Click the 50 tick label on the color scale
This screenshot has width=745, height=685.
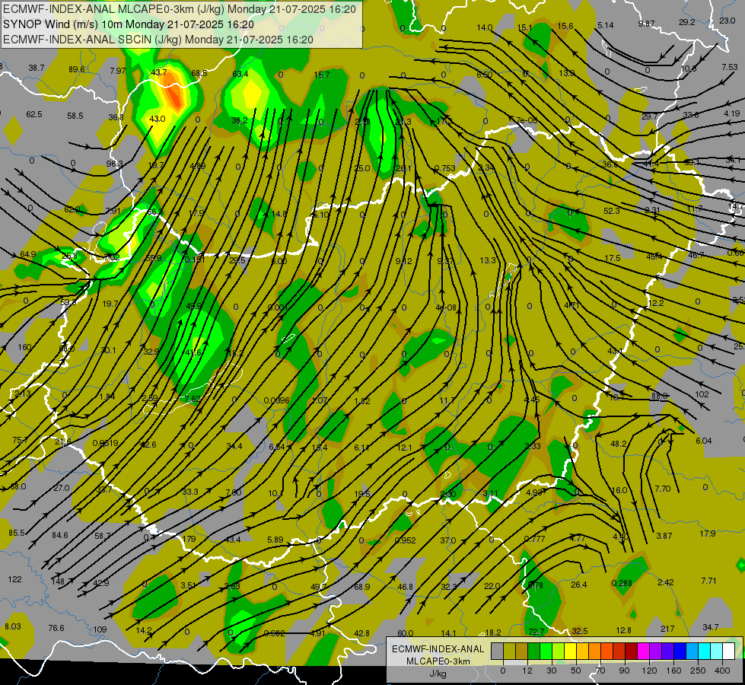(x=576, y=671)
